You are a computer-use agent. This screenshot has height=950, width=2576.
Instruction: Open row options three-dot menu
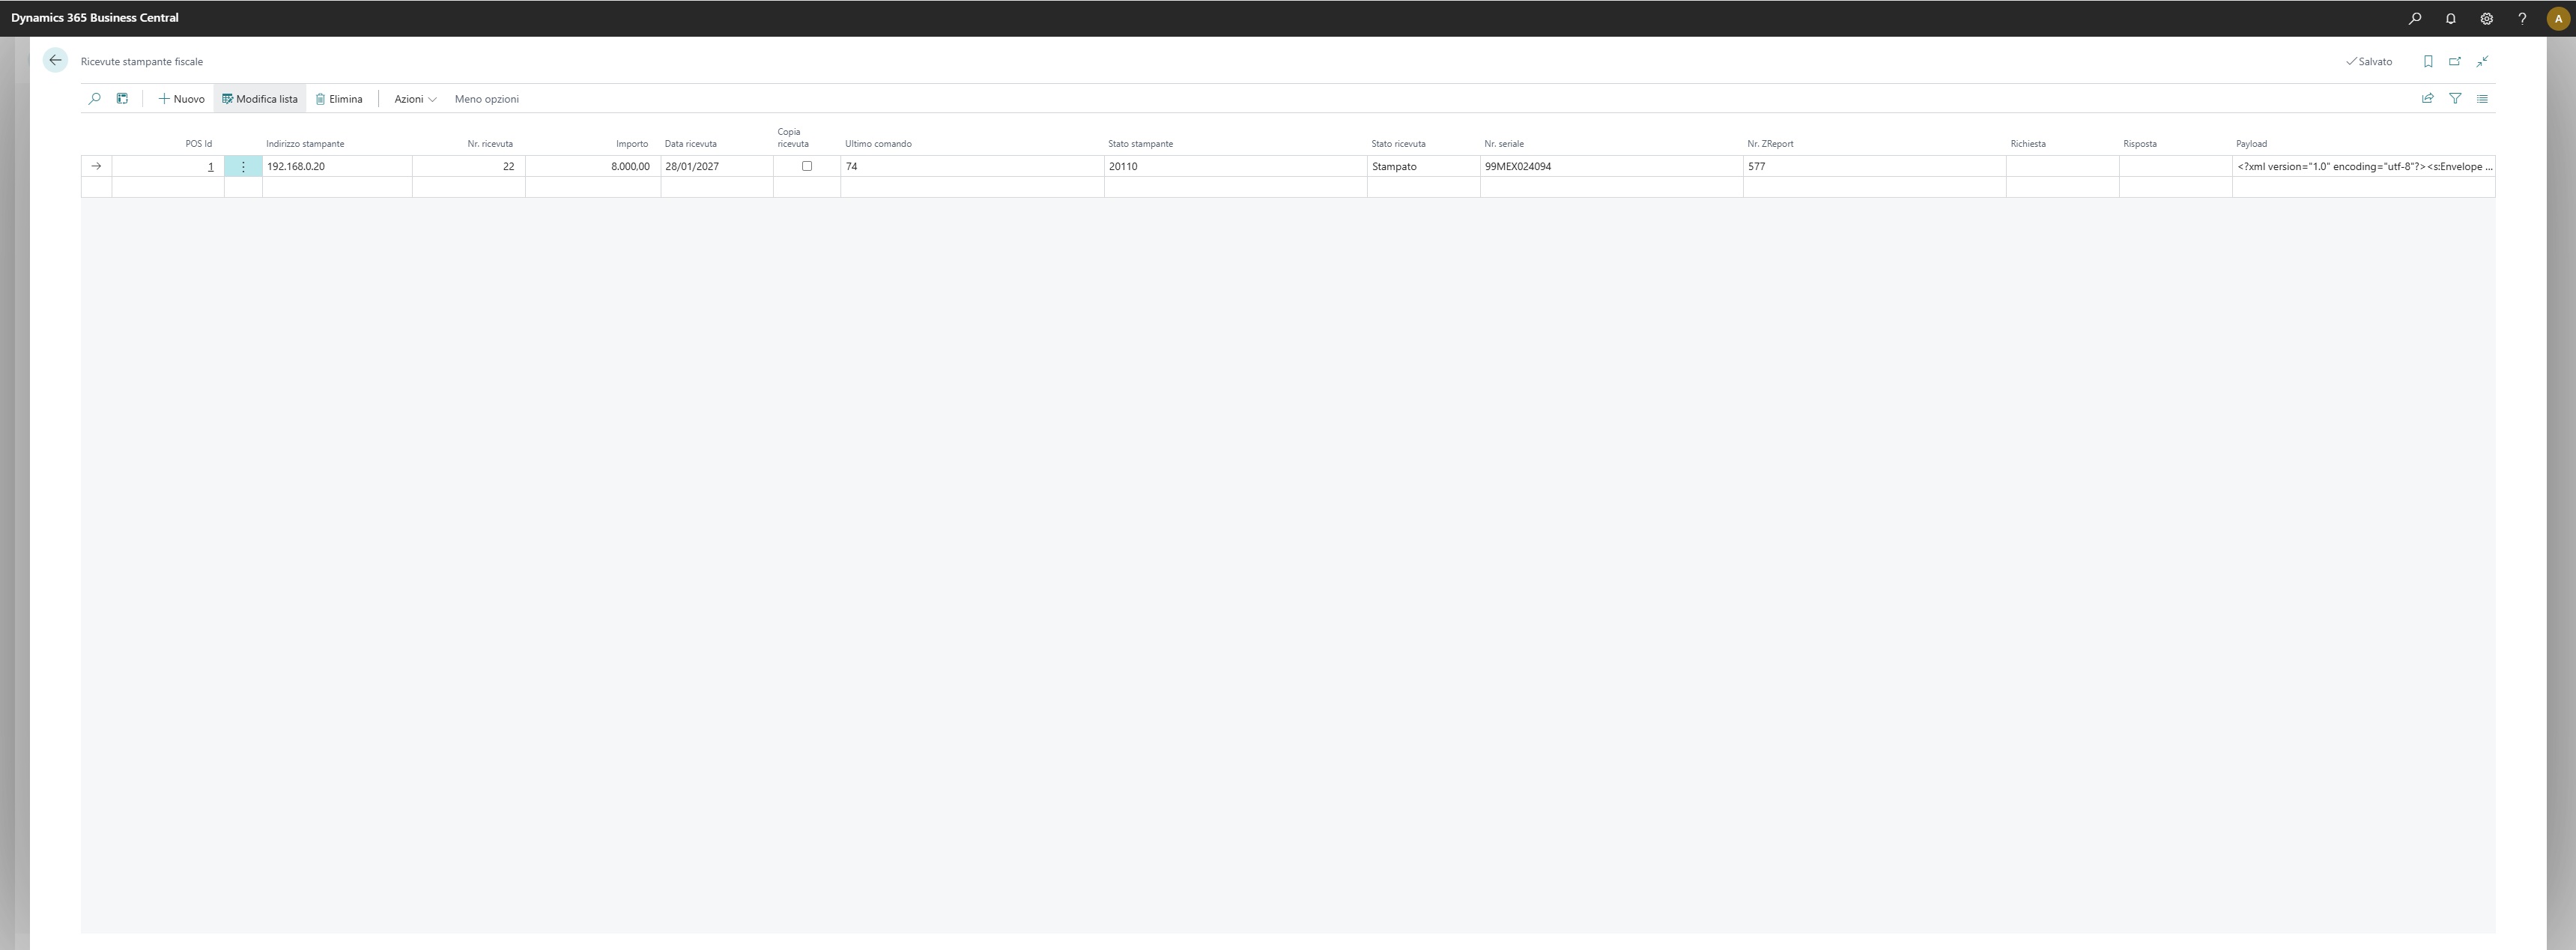click(243, 167)
